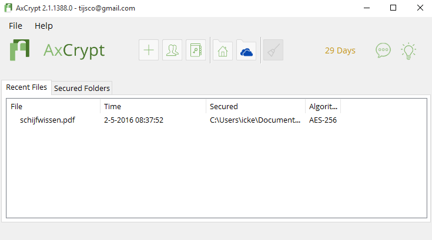Sort list by File column header
Screen dimensions: 432x240
coord(53,106)
